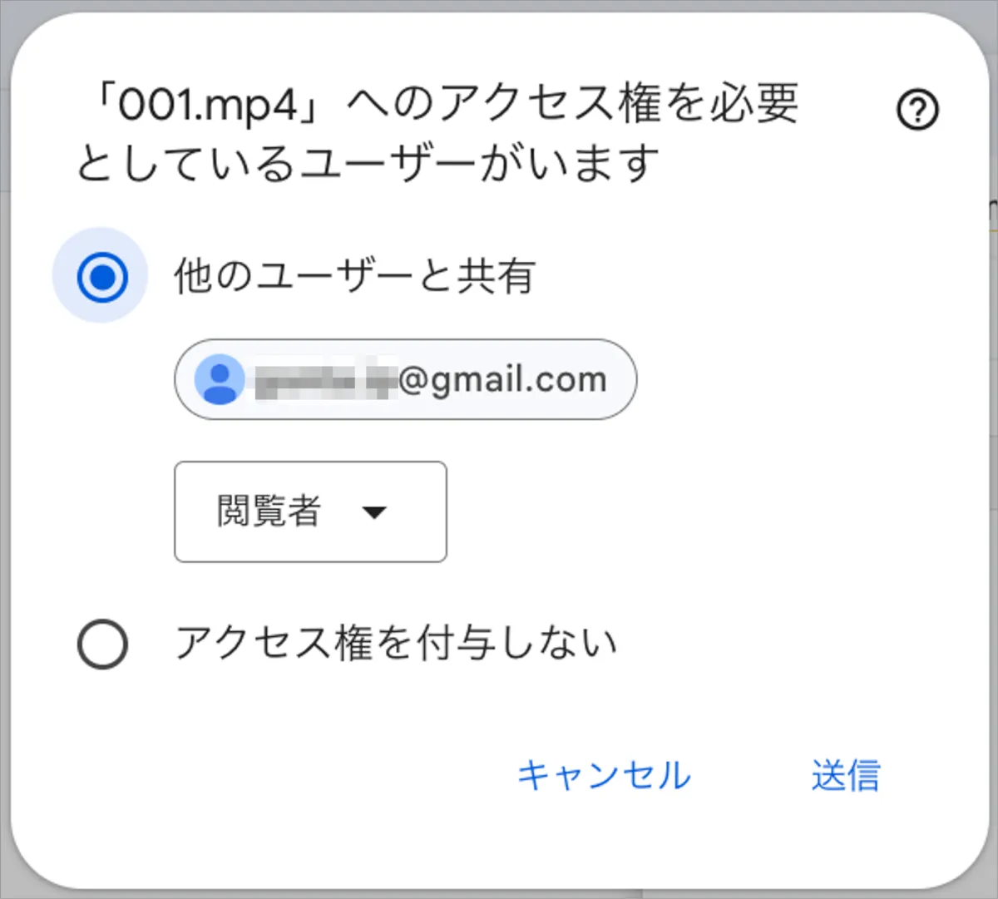Click the blurred username in the email chip

pos(324,382)
